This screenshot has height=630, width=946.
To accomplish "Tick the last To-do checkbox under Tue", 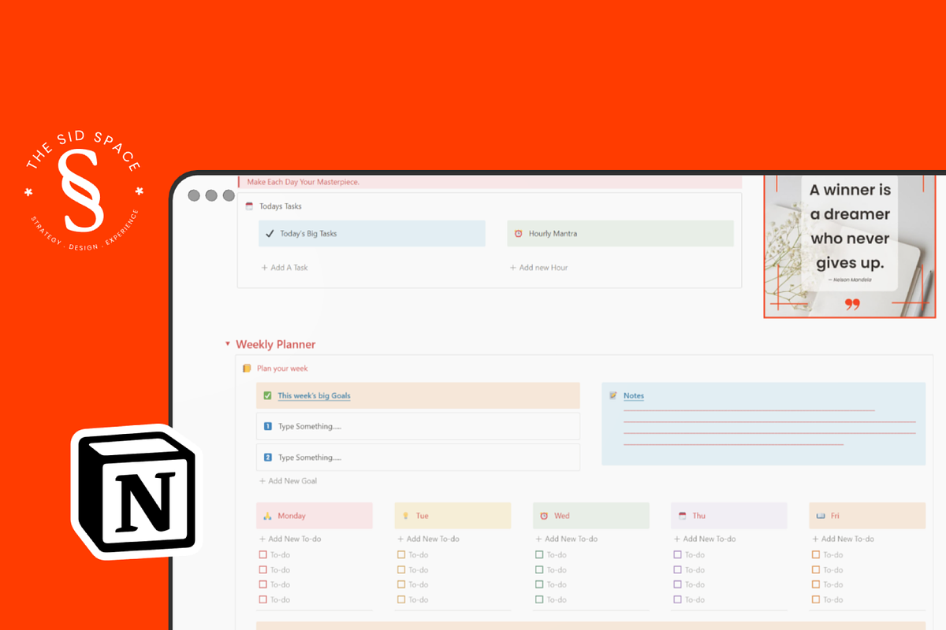I will (401, 600).
